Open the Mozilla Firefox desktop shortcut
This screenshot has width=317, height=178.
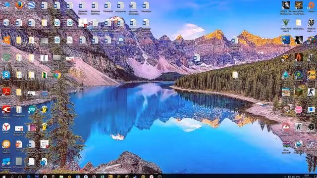pos(19,5)
